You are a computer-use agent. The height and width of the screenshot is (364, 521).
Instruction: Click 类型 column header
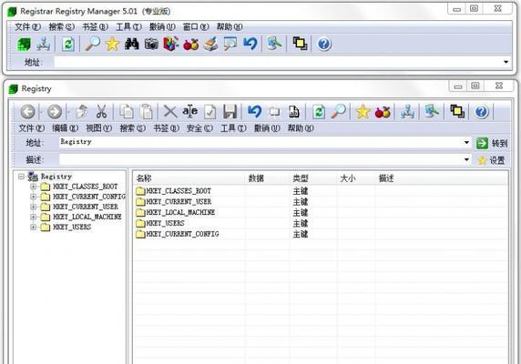(x=313, y=178)
